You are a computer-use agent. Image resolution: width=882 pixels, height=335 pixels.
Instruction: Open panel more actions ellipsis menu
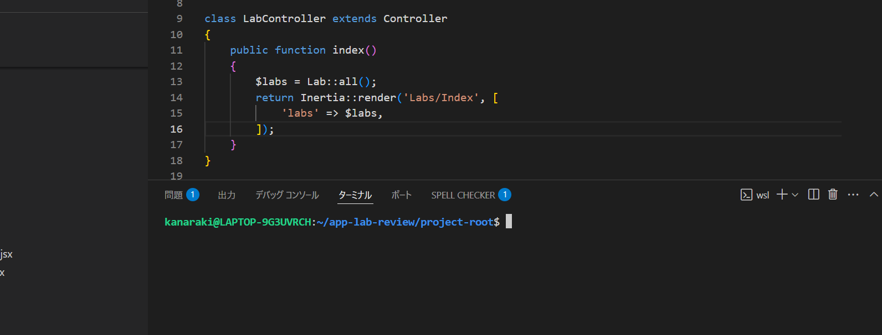(853, 195)
